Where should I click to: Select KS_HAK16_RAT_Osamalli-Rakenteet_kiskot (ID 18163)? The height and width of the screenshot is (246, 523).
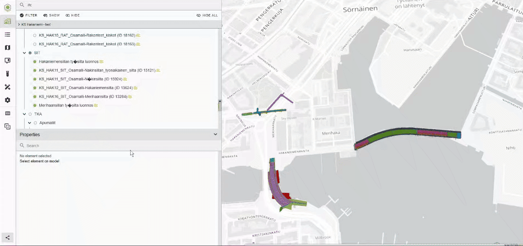(87, 44)
